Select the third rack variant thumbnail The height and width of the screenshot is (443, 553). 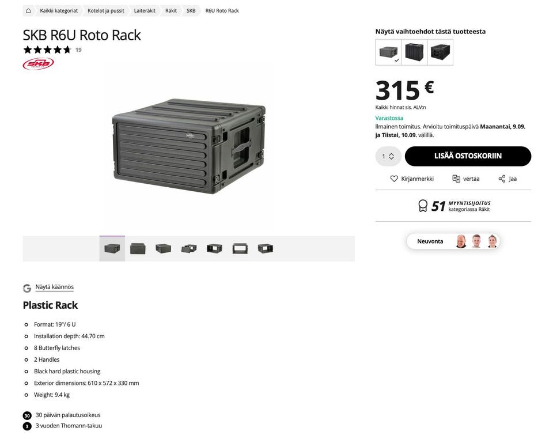pyautogui.click(x=440, y=52)
